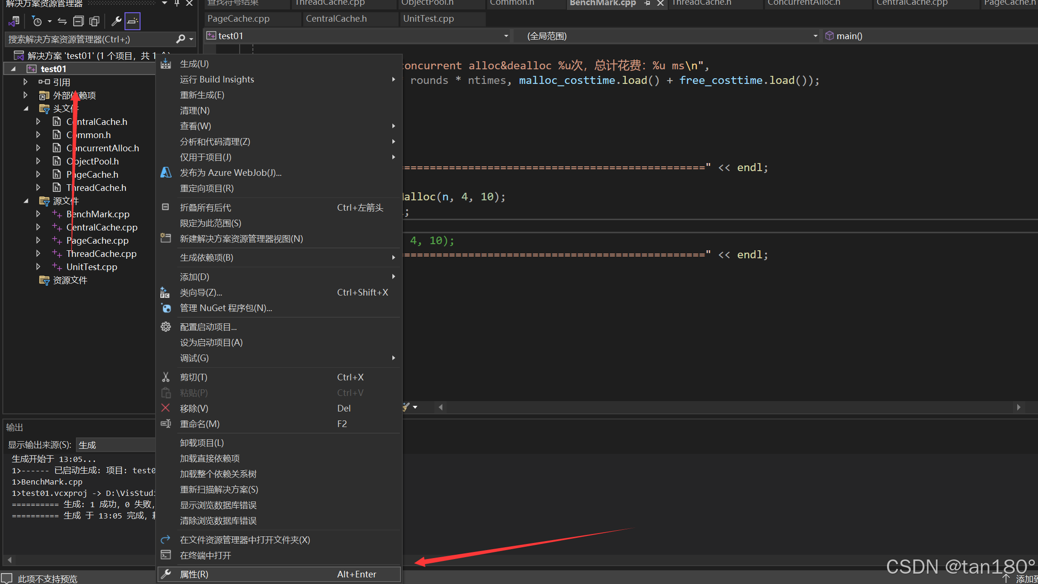
Task: Open the (全局范围) scope dropdown
Action: (815, 36)
